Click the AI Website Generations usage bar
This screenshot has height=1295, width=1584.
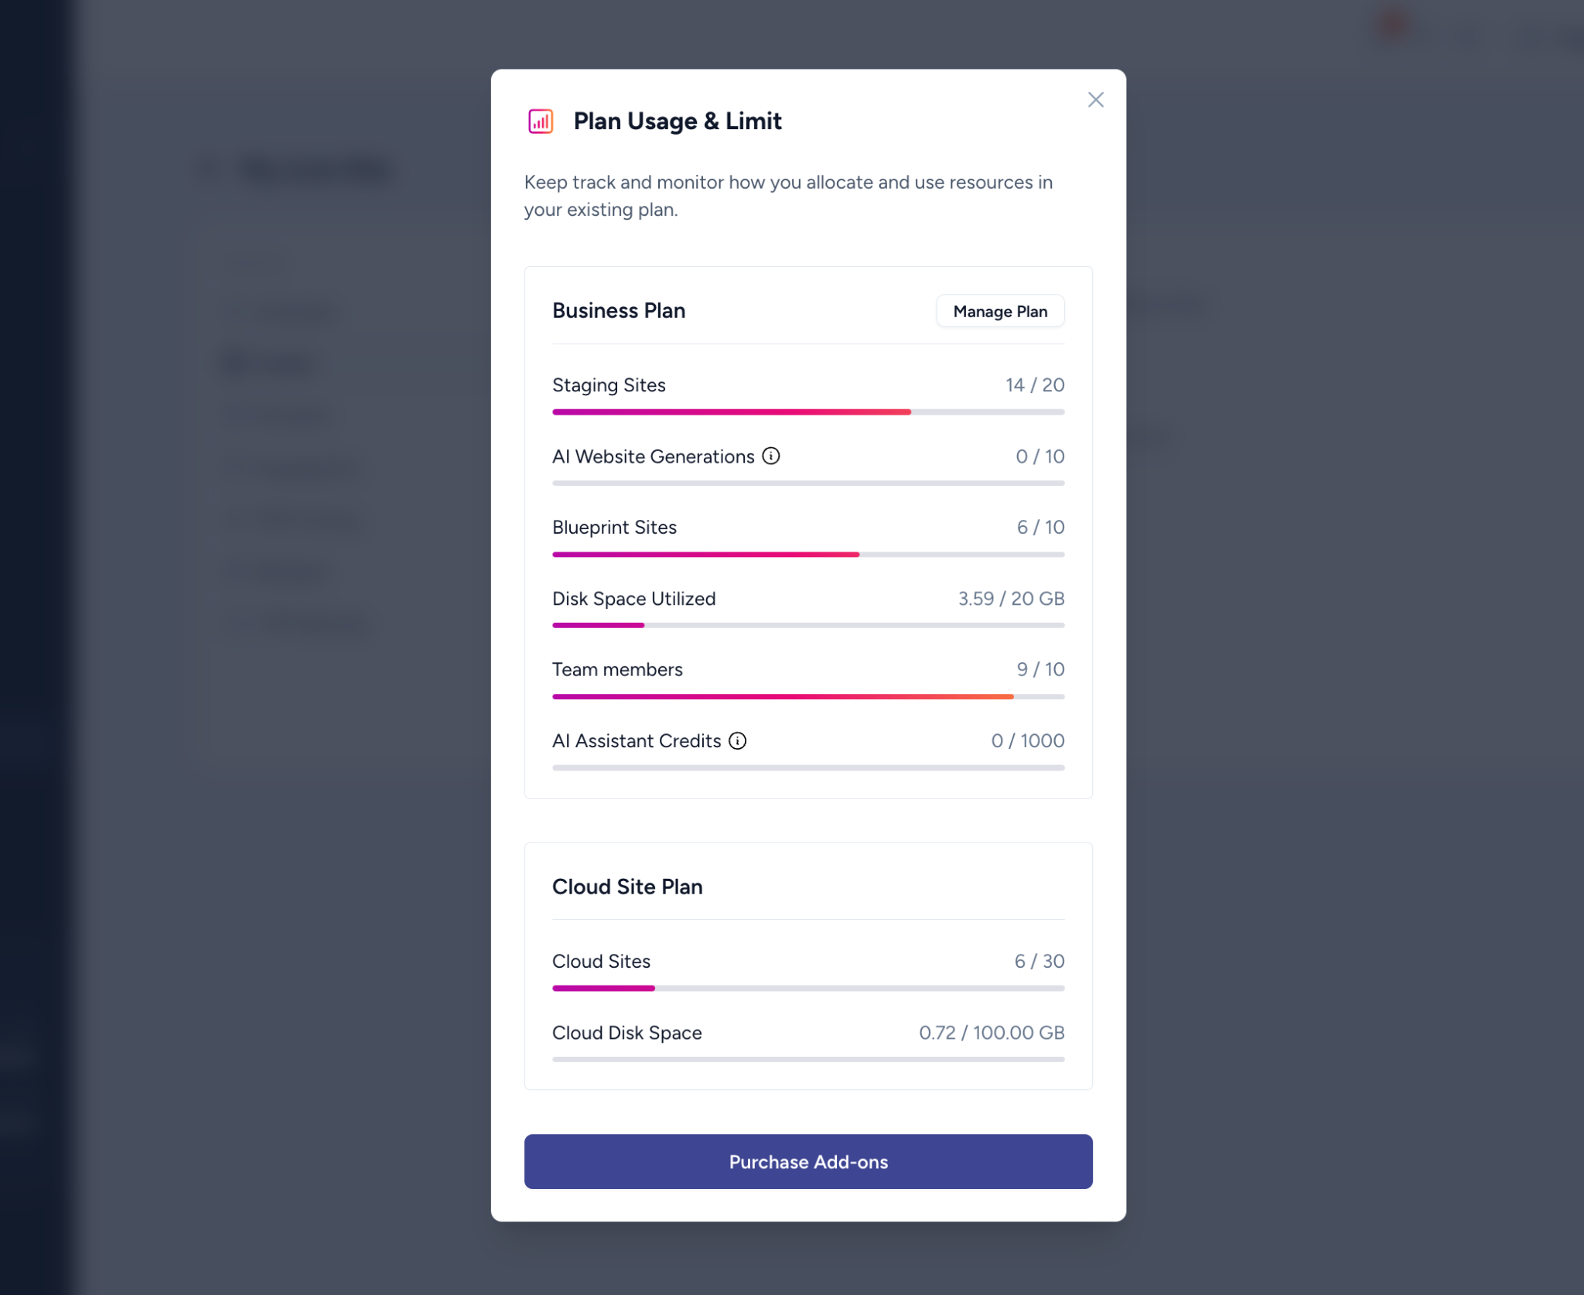pyautogui.click(x=807, y=483)
